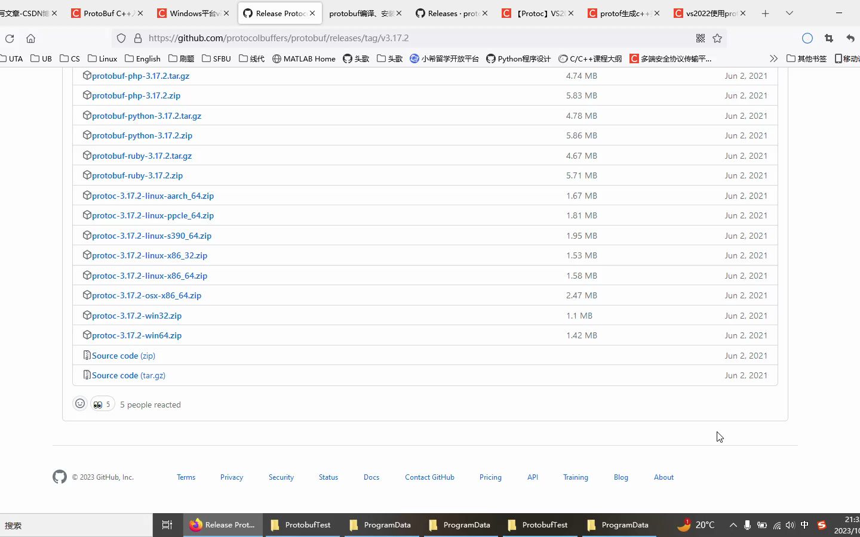This screenshot has width=860, height=537.
Task: Open volume control in system tray
Action: [x=790, y=525]
